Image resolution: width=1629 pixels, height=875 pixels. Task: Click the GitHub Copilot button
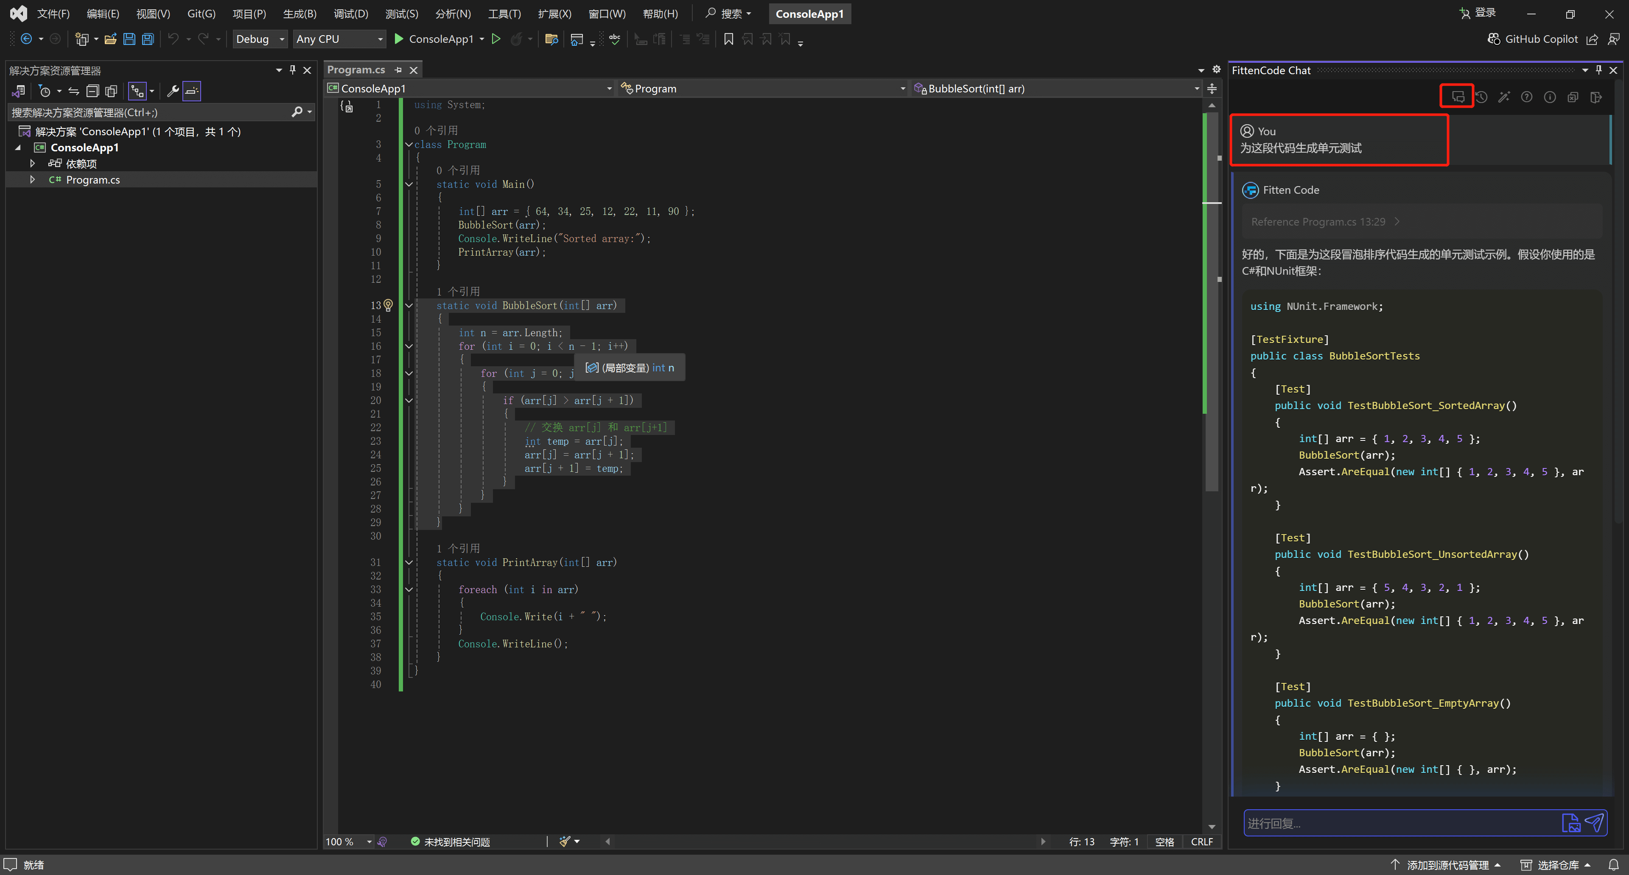tap(1533, 39)
